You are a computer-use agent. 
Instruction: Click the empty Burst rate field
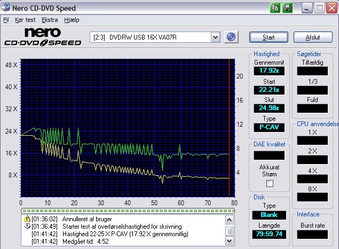(x=312, y=234)
